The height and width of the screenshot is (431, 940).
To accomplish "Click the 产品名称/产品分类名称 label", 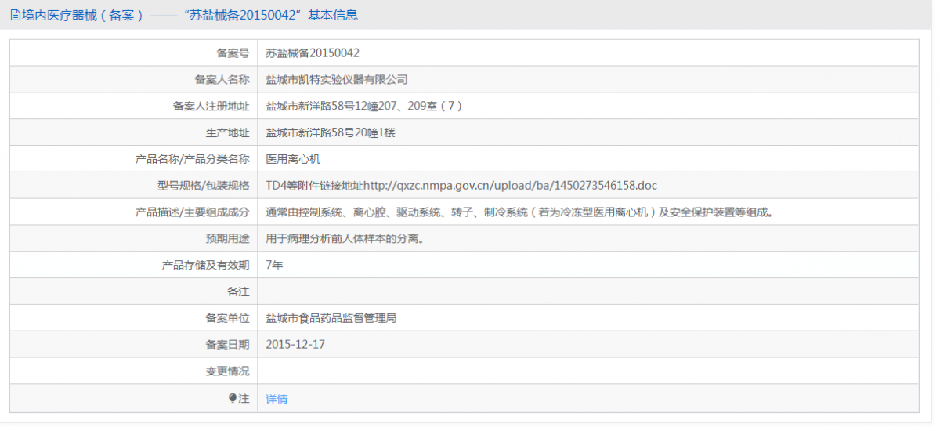I will point(193,159).
